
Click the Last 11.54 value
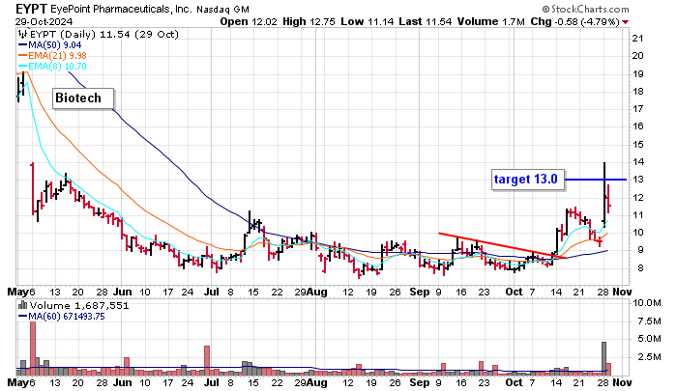coord(426,21)
